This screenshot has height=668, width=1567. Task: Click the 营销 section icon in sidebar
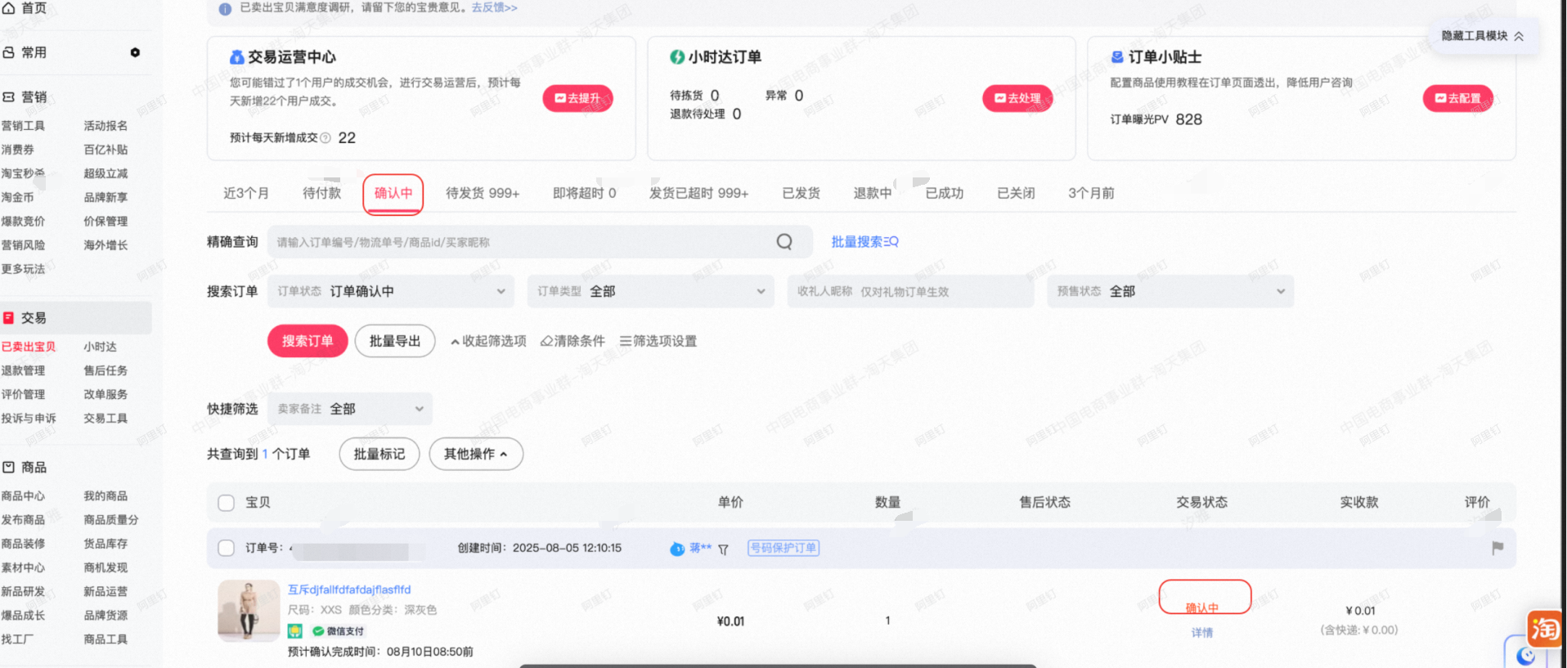pos(8,96)
